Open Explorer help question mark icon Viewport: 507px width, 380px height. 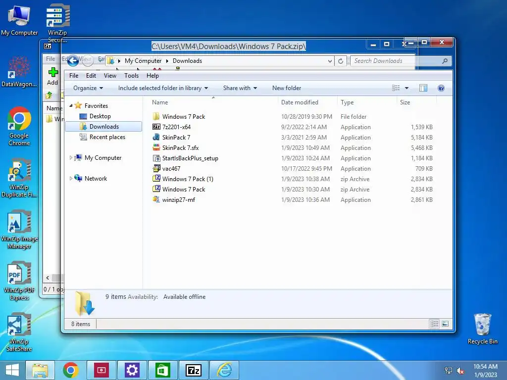441,88
